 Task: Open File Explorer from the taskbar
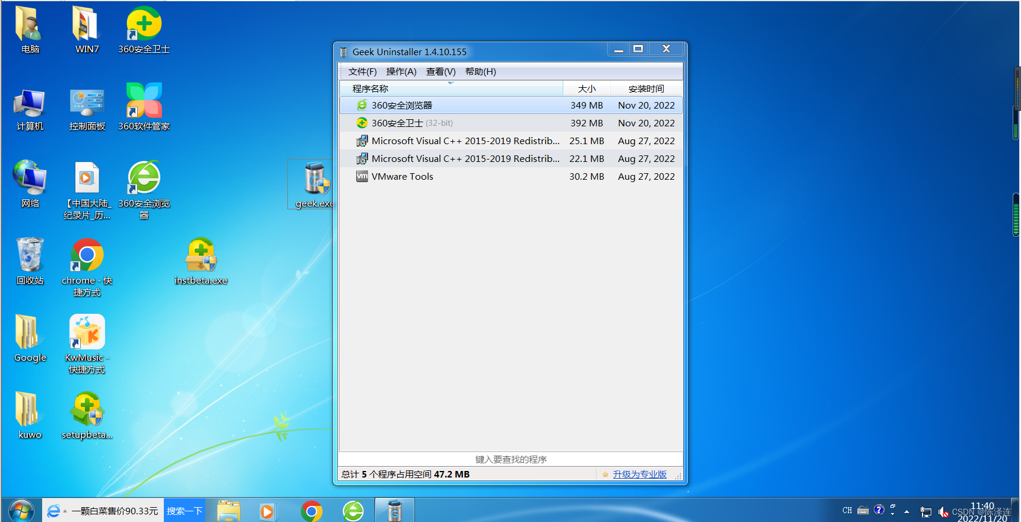[x=229, y=511]
